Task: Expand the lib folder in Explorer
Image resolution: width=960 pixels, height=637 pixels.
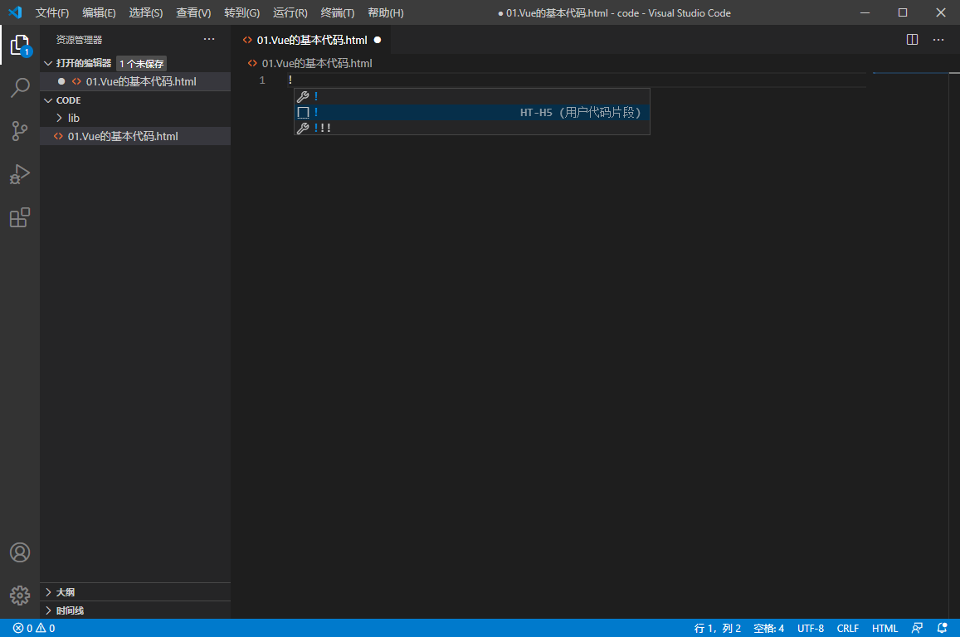Action: coord(73,118)
